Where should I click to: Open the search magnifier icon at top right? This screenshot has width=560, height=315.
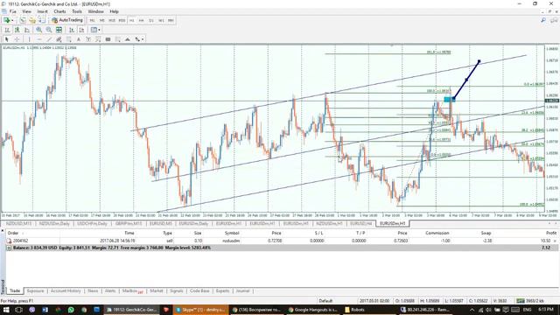tap(543, 21)
